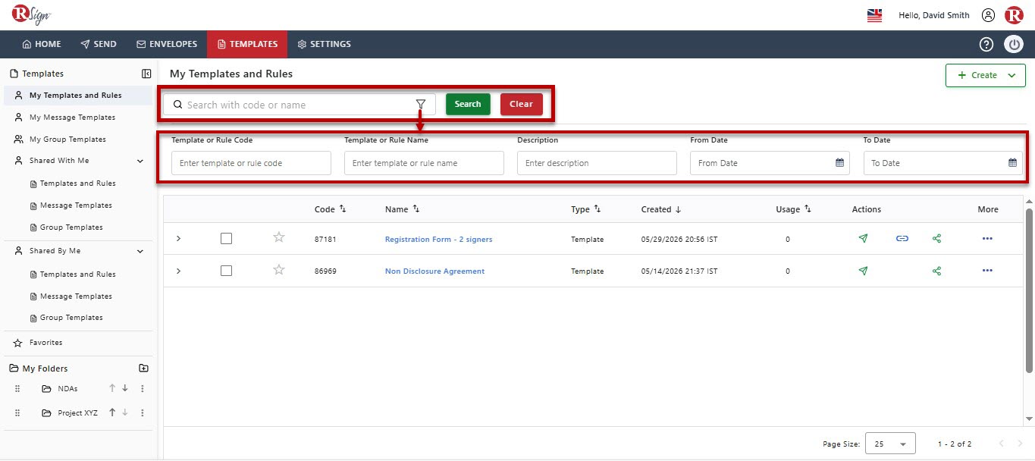Tick the checkbox for Non Disclosure Agreement row

(x=226, y=271)
